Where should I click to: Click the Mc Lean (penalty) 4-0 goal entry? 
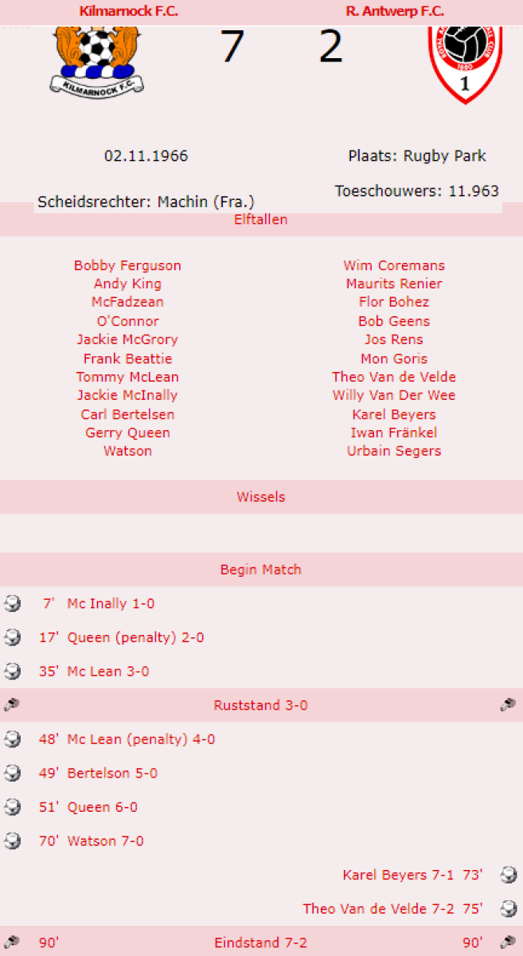(141, 739)
